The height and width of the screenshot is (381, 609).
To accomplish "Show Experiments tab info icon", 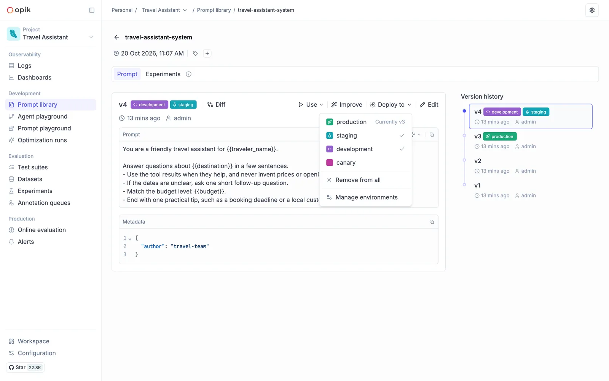I will click(x=188, y=74).
